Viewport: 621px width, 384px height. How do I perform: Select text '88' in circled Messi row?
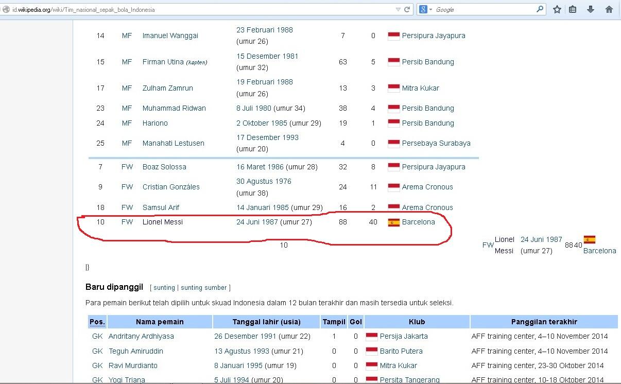pos(343,222)
